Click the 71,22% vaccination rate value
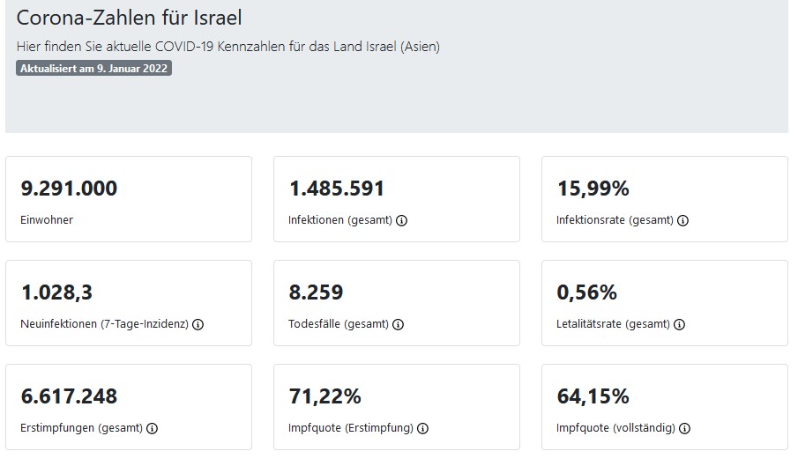 325,396
